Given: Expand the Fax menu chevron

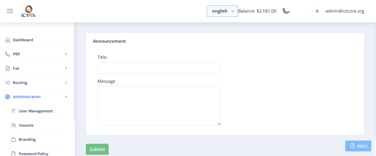Looking at the screenshot, I should [66, 68].
